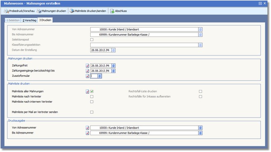Screen dimensions: 271x152
Task: Click the restore window icon in title bar
Action: click(x=260, y=3)
